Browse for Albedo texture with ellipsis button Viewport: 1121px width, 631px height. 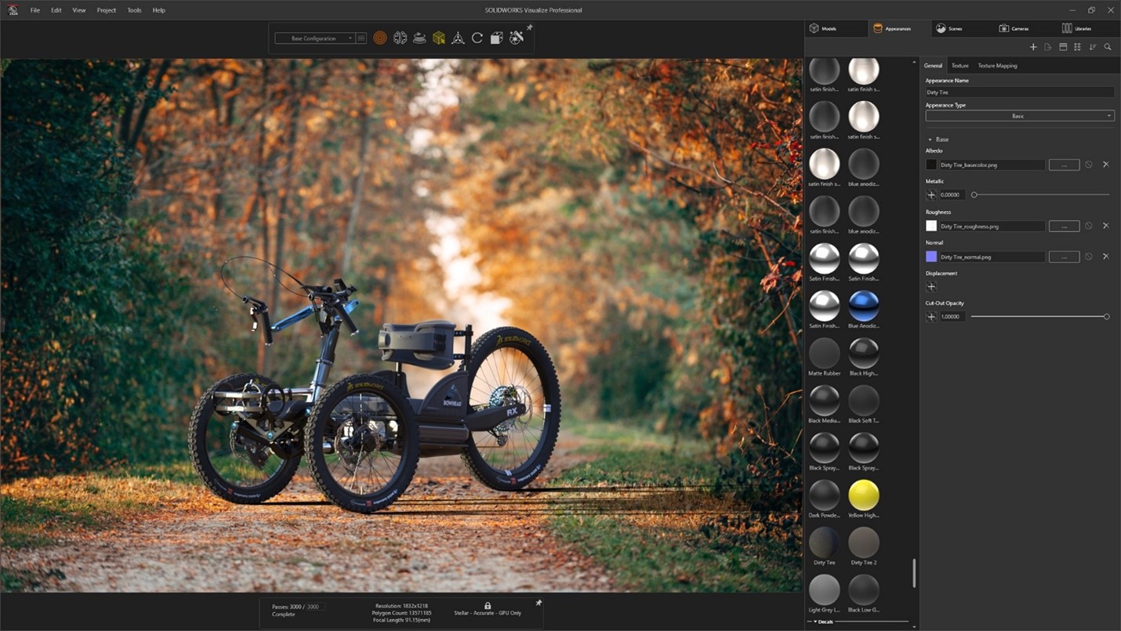[x=1064, y=165]
